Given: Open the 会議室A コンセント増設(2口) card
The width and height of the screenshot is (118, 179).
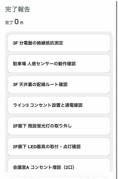Looking at the screenshot, I should 59,166.
